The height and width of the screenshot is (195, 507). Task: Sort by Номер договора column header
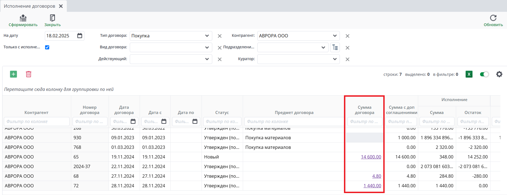pyautogui.click(x=90, y=110)
